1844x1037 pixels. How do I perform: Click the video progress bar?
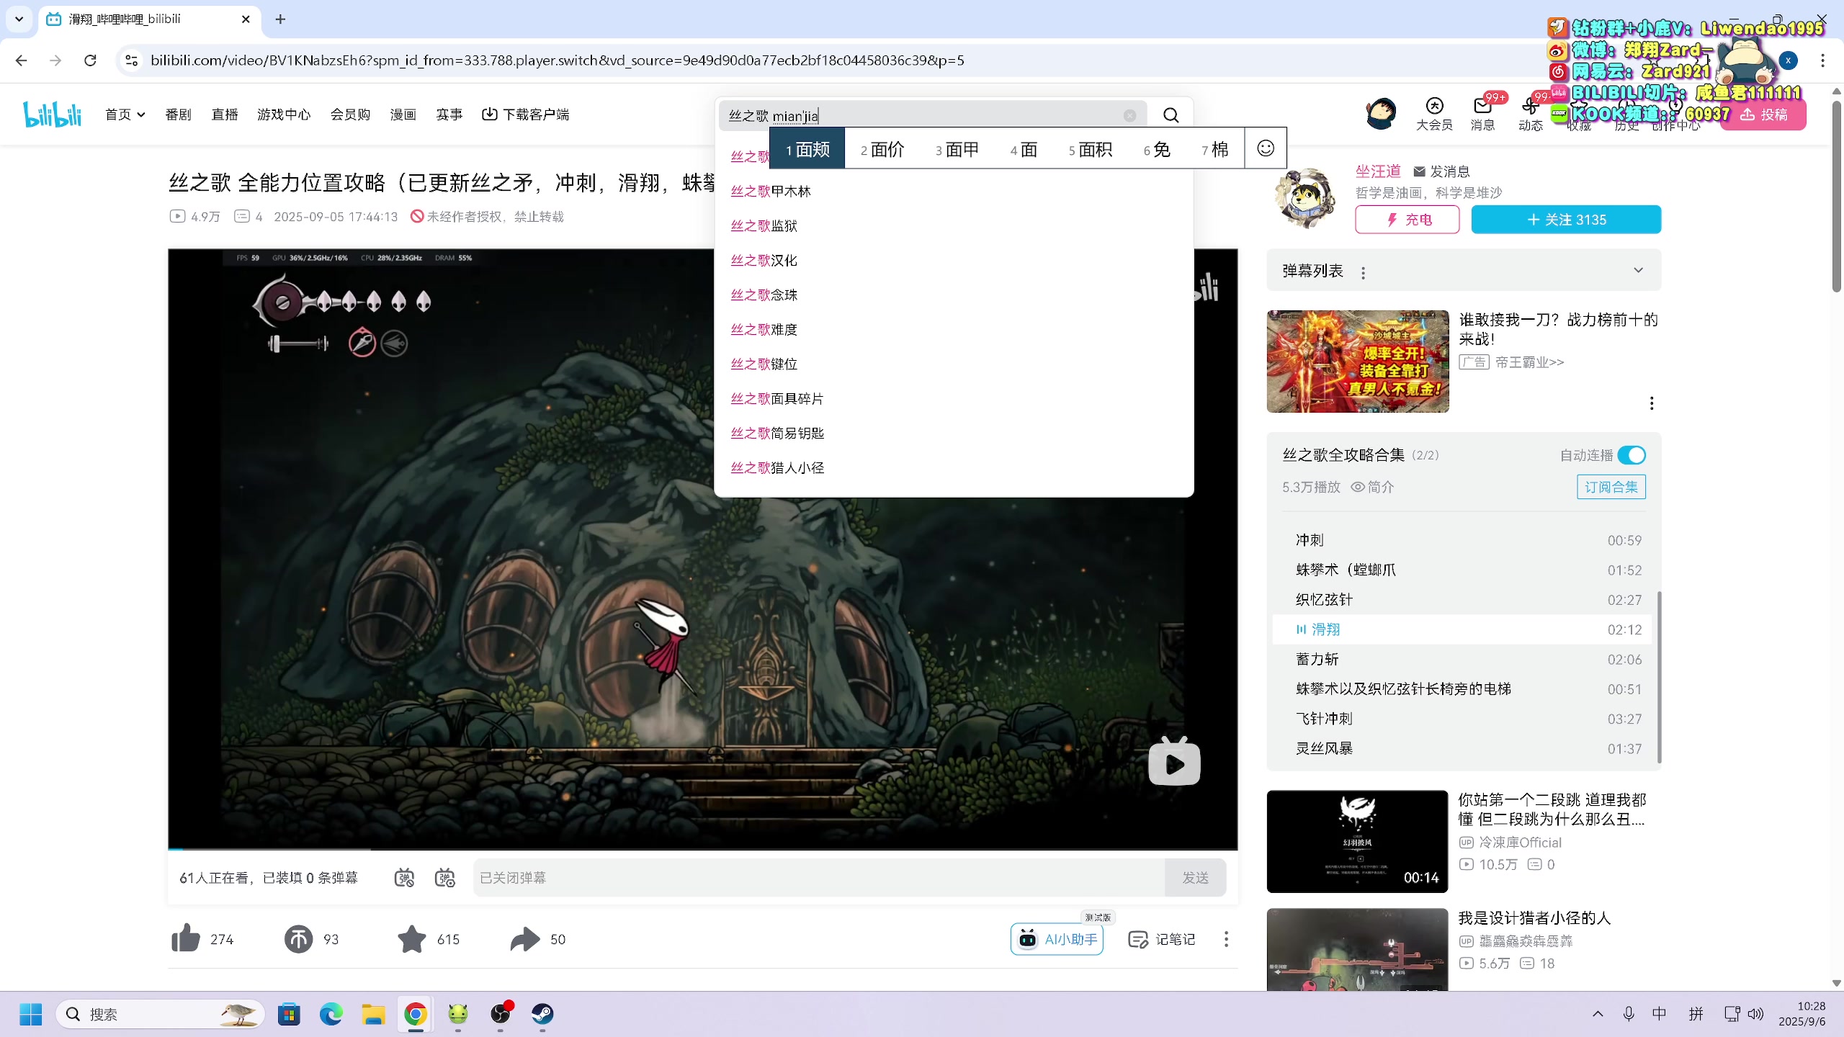(x=703, y=849)
